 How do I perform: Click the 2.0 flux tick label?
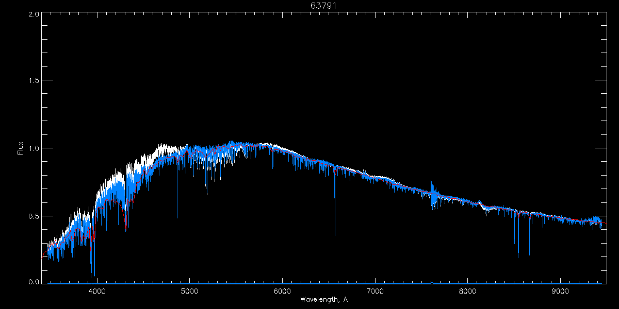pos(33,14)
